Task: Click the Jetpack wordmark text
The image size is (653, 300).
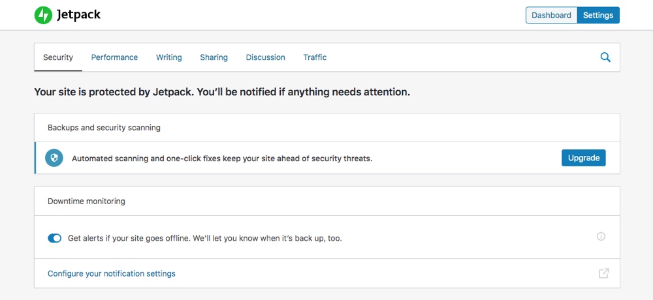Action: tap(78, 16)
